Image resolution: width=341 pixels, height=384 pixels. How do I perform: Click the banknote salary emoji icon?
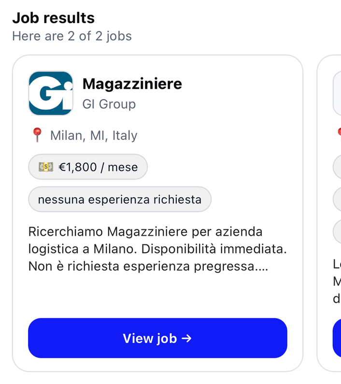(x=46, y=167)
